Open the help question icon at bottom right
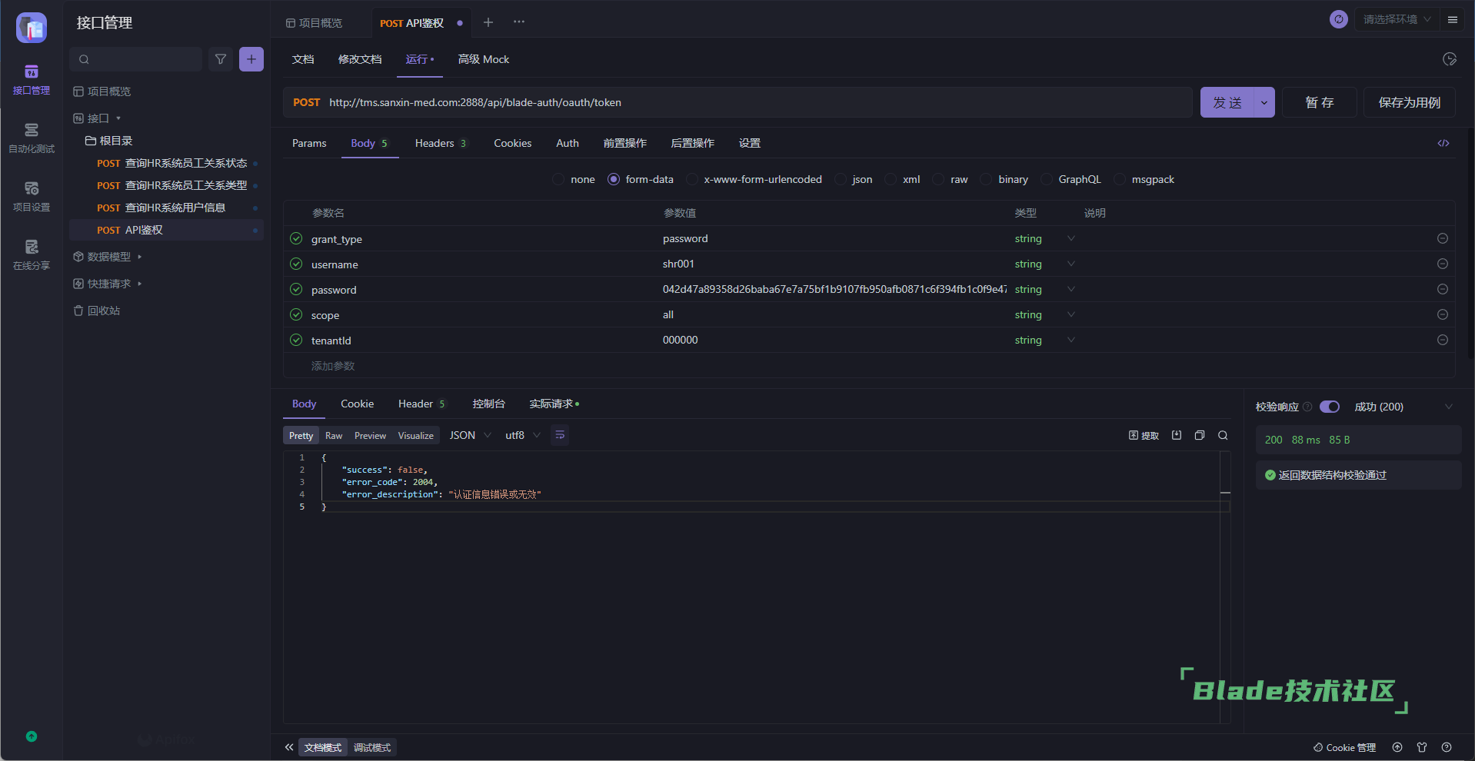This screenshot has height=761, width=1475. pos(1447,747)
